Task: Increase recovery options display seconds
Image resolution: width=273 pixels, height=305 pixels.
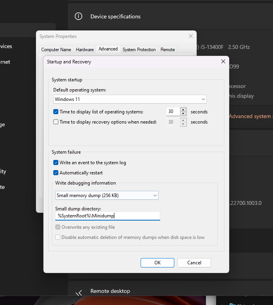Action: [x=183, y=120]
